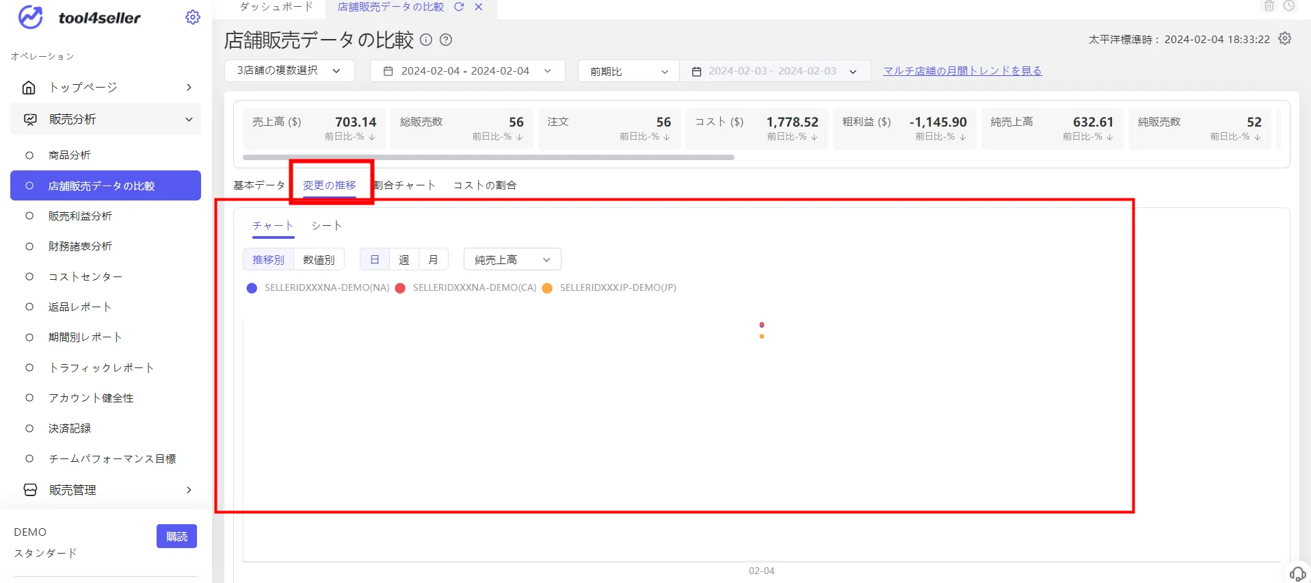This screenshot has width=1311, height=583.
Task: Click the red data point in chart
Action: pyautogui.click(x=762, y=324)
